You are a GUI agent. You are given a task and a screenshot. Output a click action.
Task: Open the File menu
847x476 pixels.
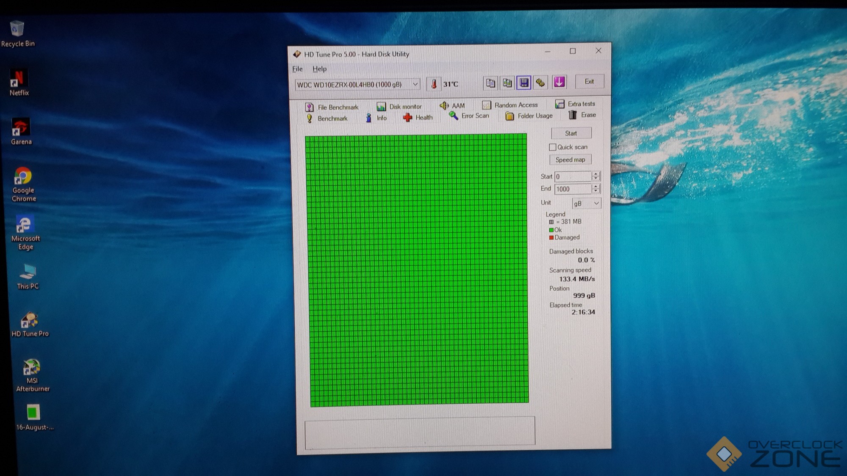pos(297,69)
